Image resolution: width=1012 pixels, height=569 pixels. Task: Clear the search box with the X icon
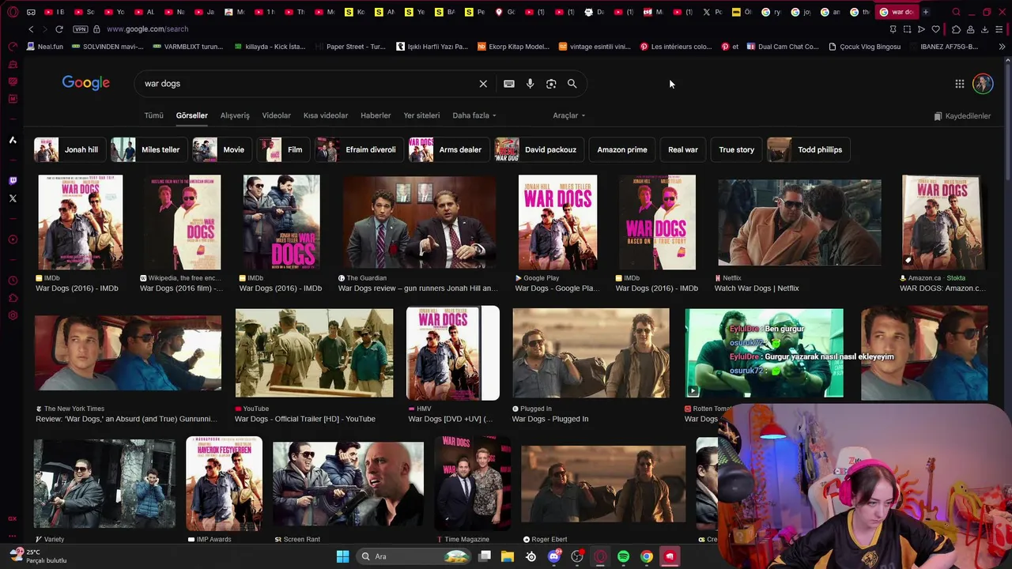[483, 84]
